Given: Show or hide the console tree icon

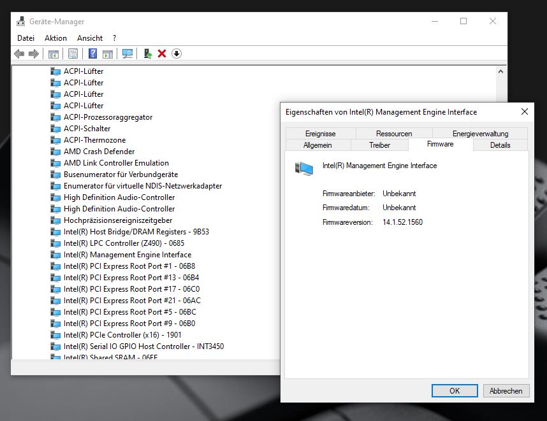Looking at the screenshot, I should 54,54.
